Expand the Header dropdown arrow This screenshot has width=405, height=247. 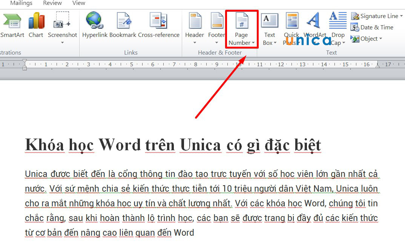click(195, 43)
